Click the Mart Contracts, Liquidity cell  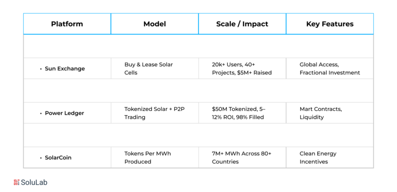(330, 113)
